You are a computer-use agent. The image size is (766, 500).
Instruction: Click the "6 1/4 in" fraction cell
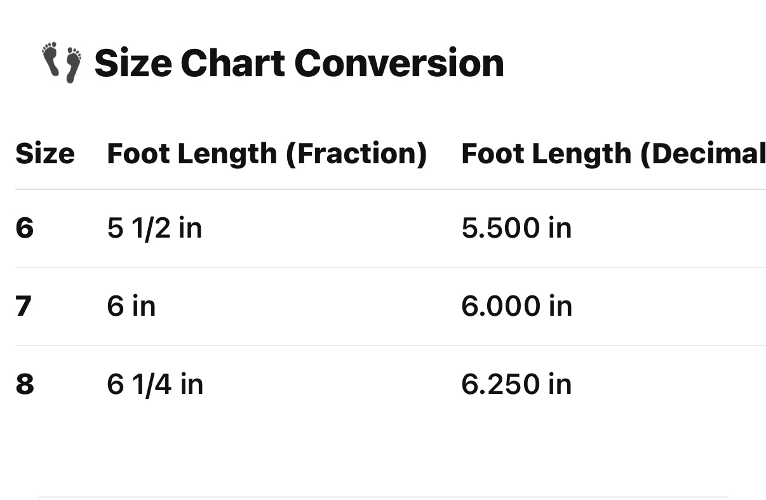(155, 384)
